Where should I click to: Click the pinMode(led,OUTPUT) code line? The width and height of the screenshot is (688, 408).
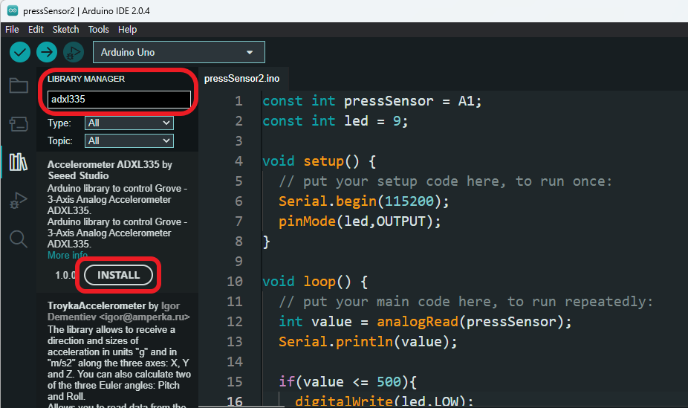pyautogui.click(x=360, y=221)
